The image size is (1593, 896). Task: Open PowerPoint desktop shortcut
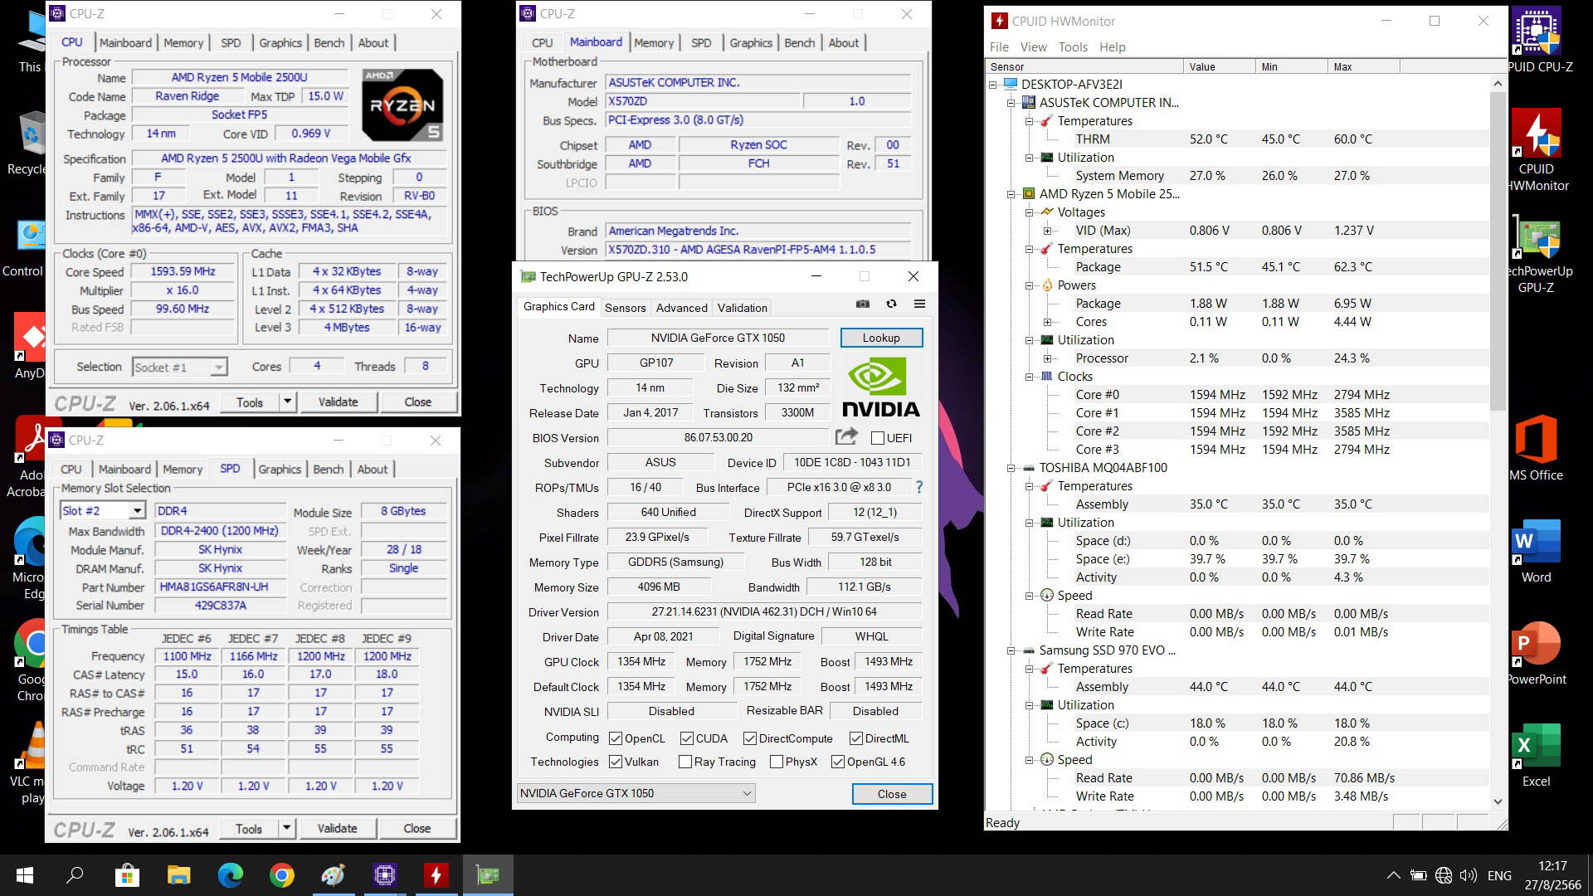pos(1536,653)
